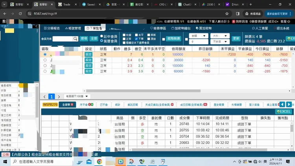Image resolution: width=295 pixels, height=166 pixels.
Task: Click the 搜尋 search button
Action: coord(84,39)
